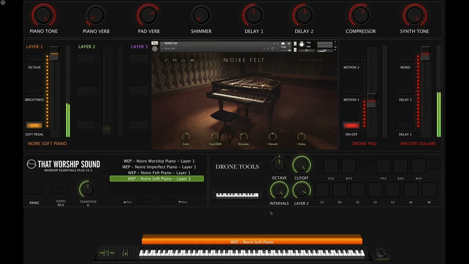Viewport: 469px width, 264px height.
Task: Select WEP - Noire Soft Piano - Layer 1
Action: tap(157, 179)
